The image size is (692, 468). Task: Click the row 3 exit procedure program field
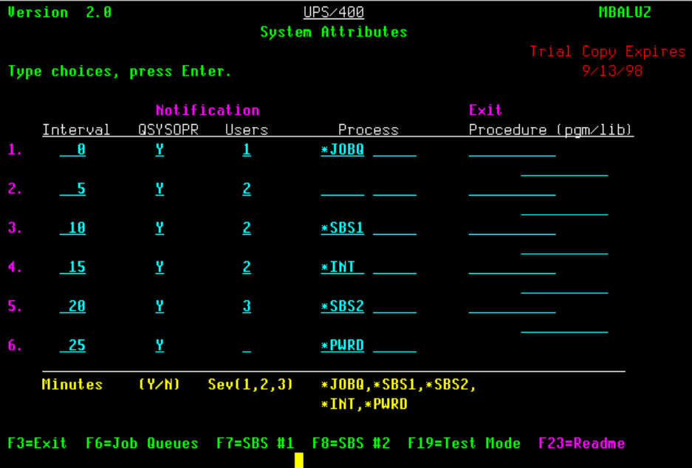[512, 229]
